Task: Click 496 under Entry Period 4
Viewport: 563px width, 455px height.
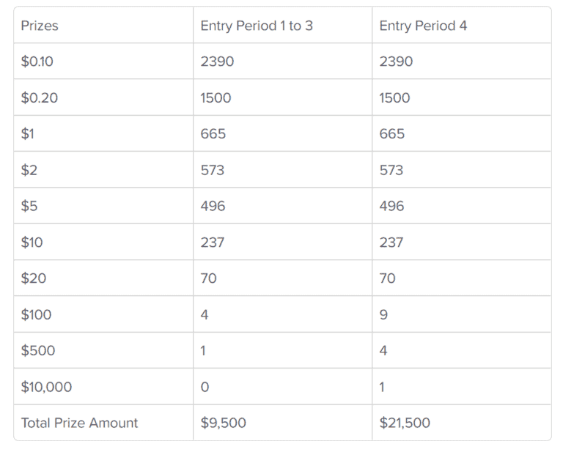Action: [391, 206]
